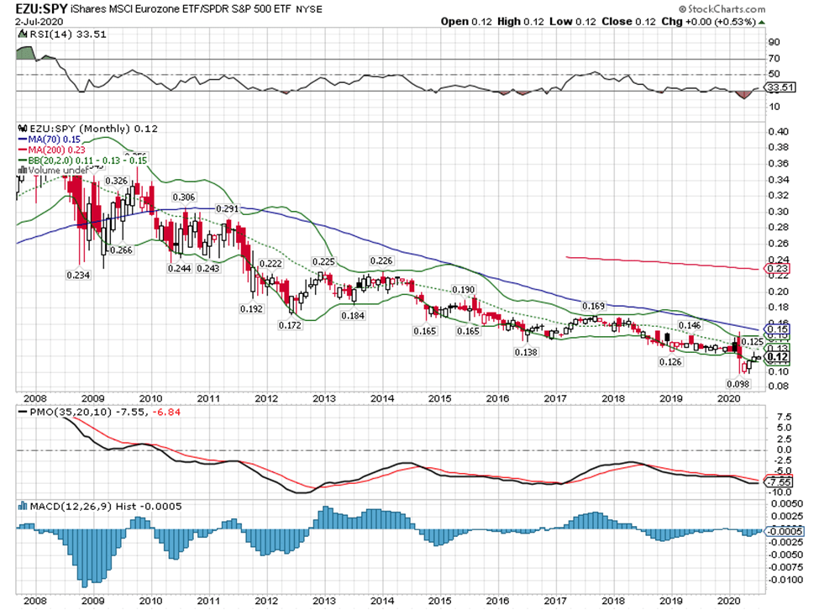The width and height of the screenshot is (819, 610).
Task: Click the histogram icon beside MACD(12,26,9)
Action: coord(23,506)
